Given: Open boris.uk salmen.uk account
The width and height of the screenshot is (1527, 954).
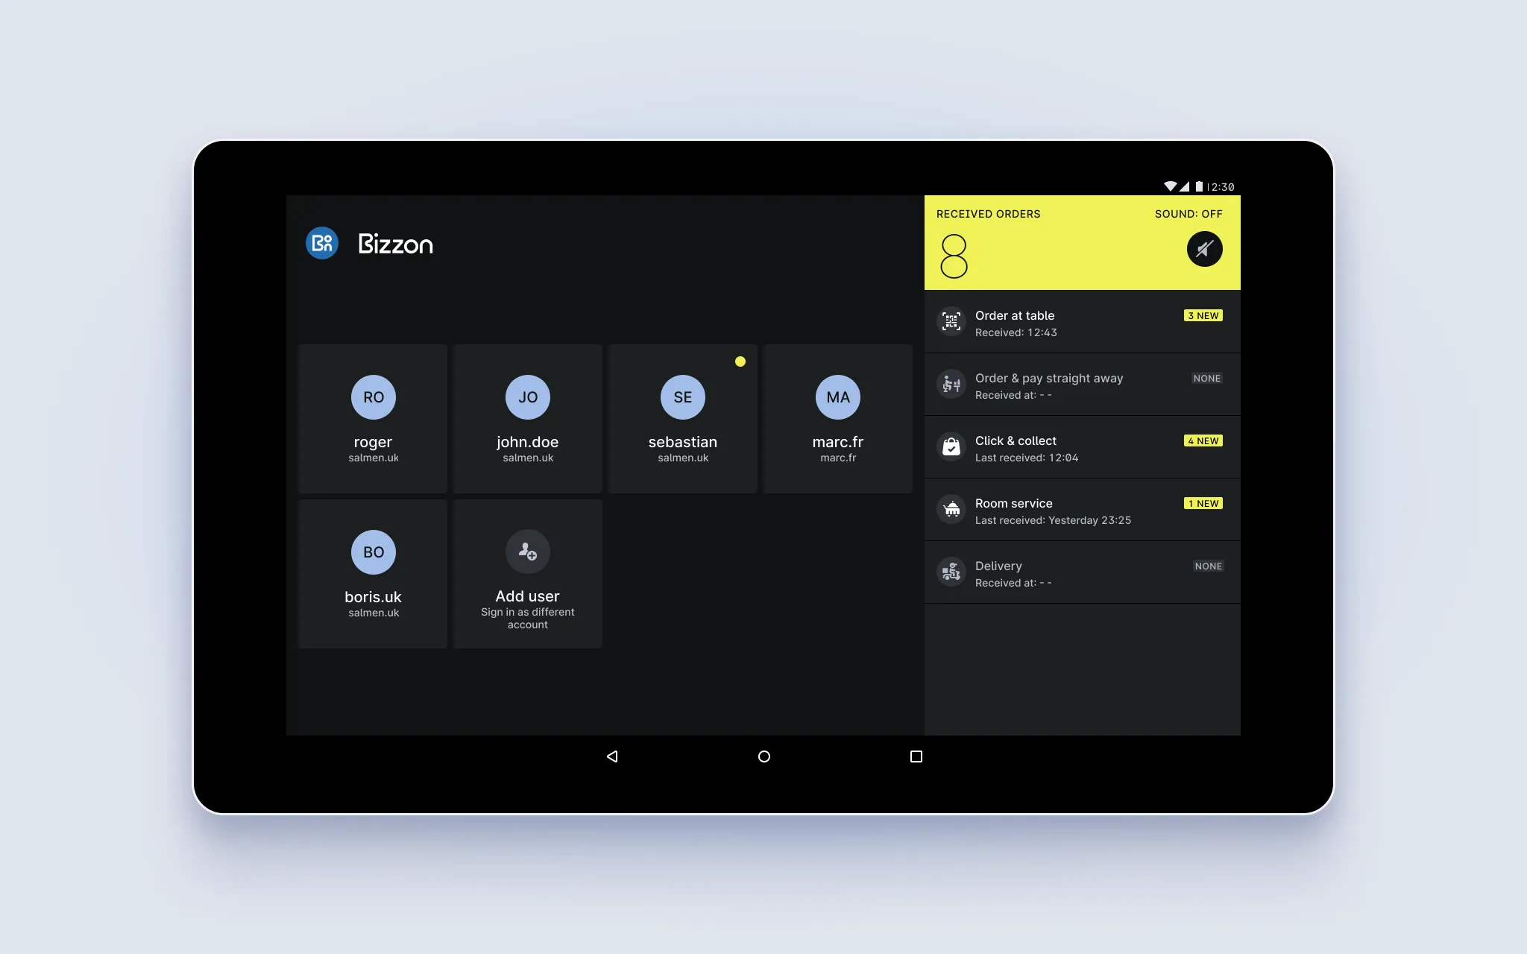Looking at the screenshot, I should click(x=373, y=572).
